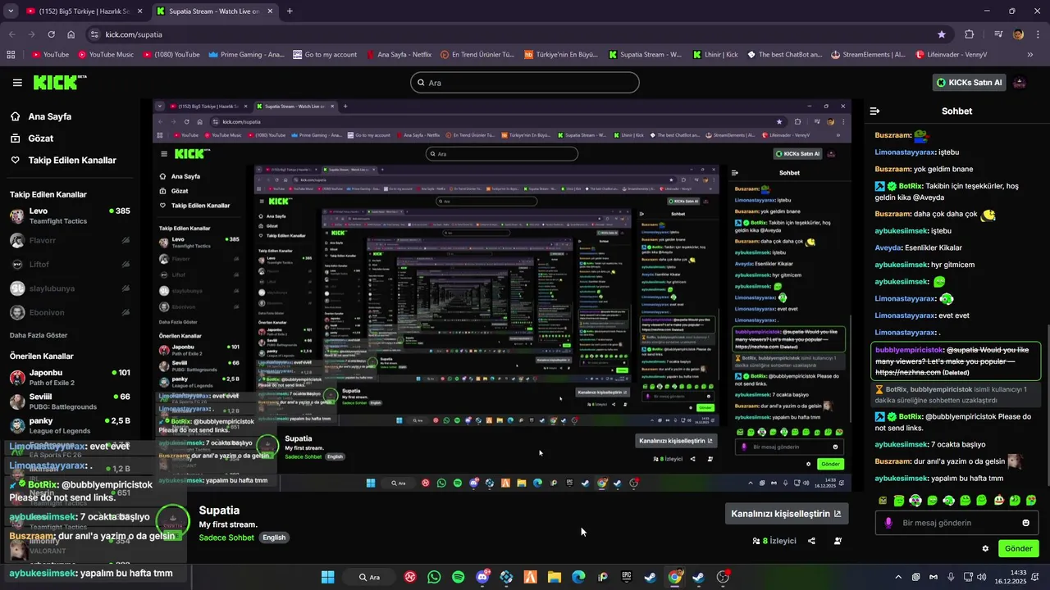Click the Sadece Sohbet category link
This screenshot has height=590, width=1050.
(226, 538)
